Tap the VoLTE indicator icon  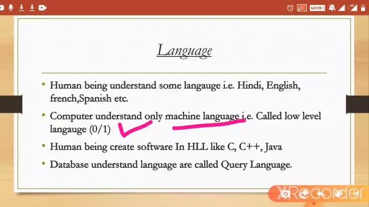pyautogui.click(x=317, y=8)
